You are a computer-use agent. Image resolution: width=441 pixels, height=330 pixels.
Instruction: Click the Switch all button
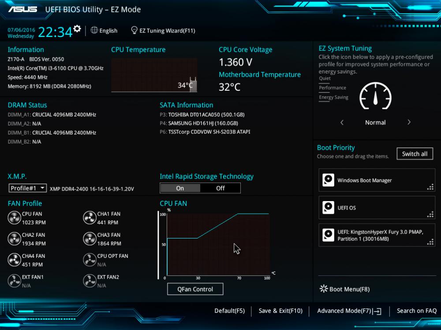tap(415, 154)
